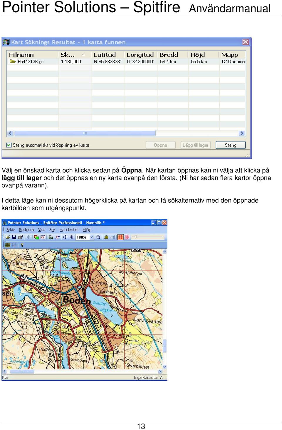The image size is (282, 430).
Task: Click the toolbar transparency slider handle
Action: 135,237
